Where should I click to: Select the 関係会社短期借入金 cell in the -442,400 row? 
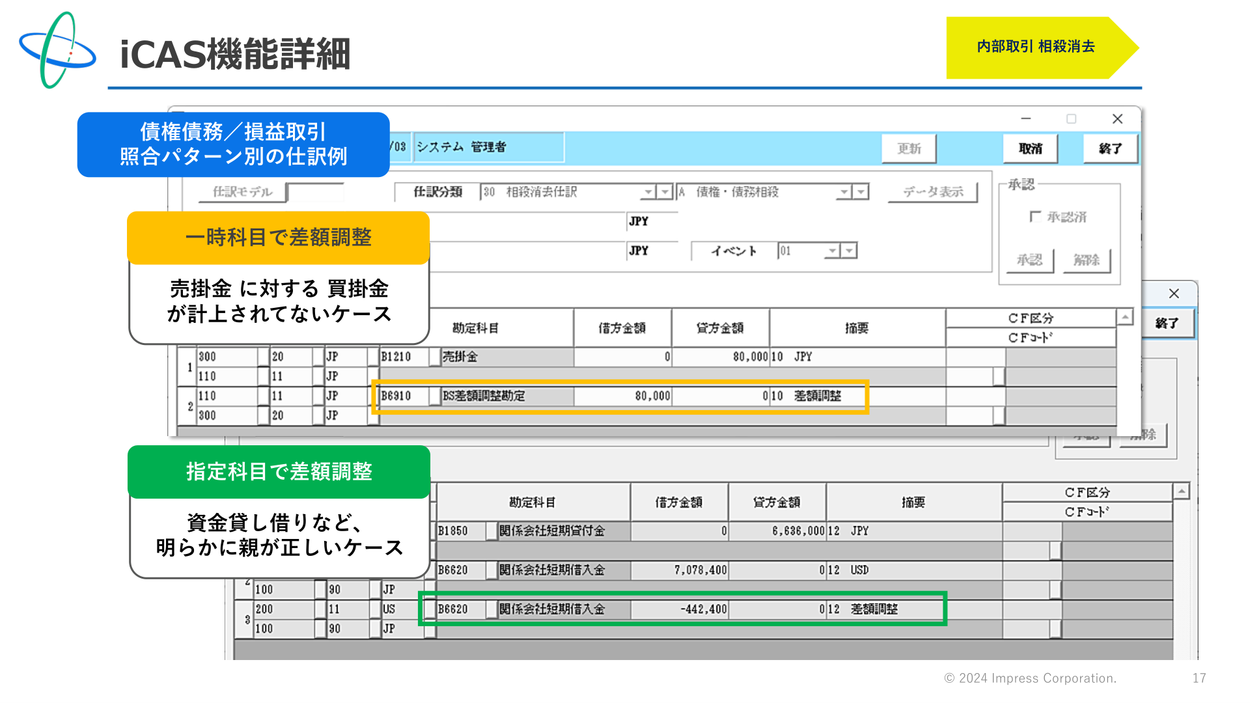[564, 609]
